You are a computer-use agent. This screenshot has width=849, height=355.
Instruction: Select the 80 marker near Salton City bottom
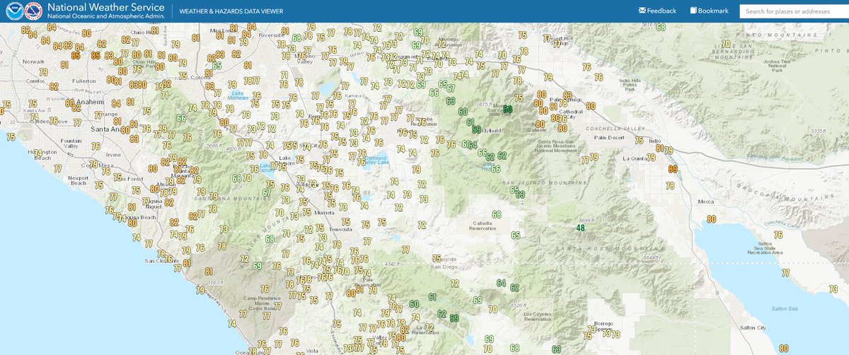783,348
